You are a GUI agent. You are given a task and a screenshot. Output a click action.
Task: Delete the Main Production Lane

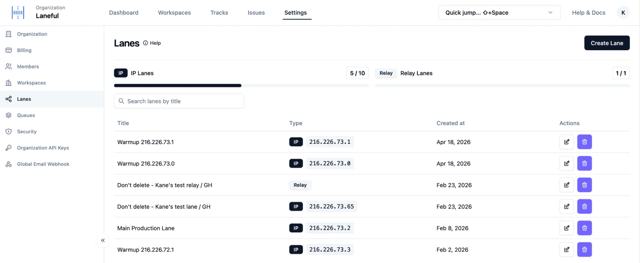[584, 228]
